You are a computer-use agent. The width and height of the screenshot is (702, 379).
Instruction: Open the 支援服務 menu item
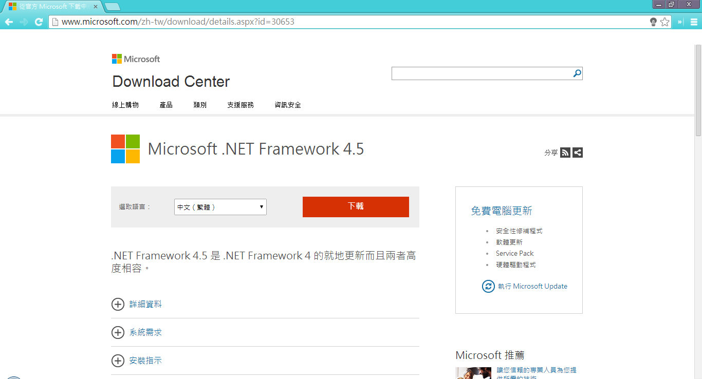241,105
